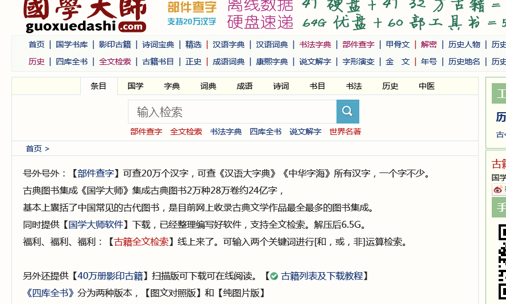Open 部件查字 in the top navigation
The height and width of the screenshot is (304, 506).
pos(358,44)
